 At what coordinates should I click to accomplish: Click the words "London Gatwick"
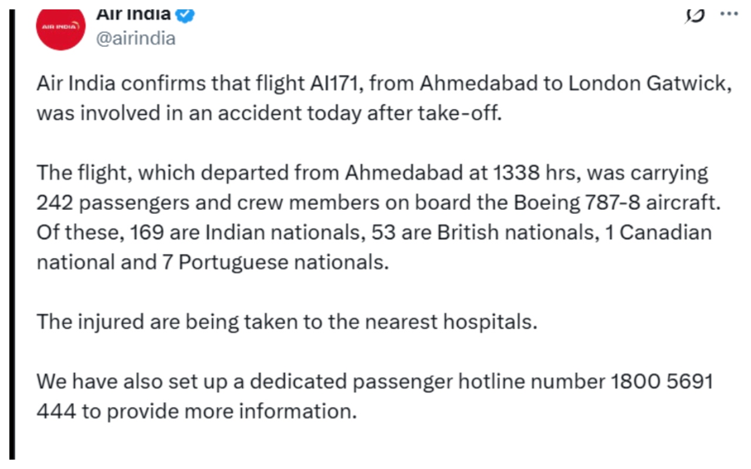point(647,84)
